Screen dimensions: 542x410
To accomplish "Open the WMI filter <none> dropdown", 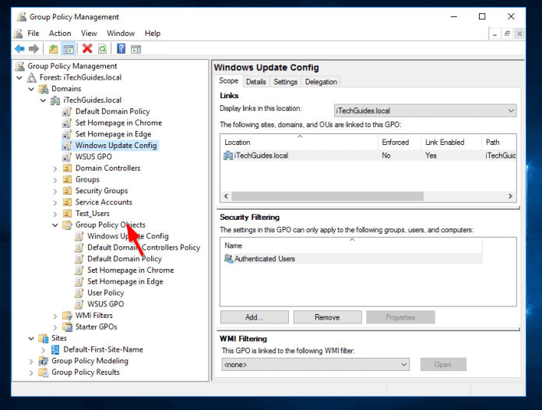I will 315,364.
